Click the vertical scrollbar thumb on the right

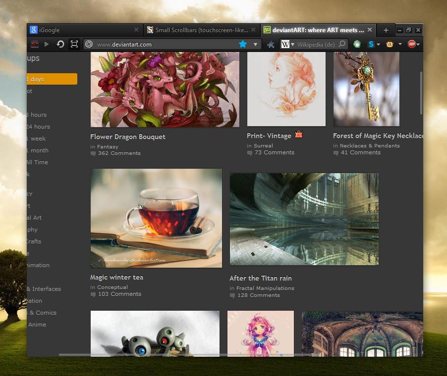coord(421,93)
